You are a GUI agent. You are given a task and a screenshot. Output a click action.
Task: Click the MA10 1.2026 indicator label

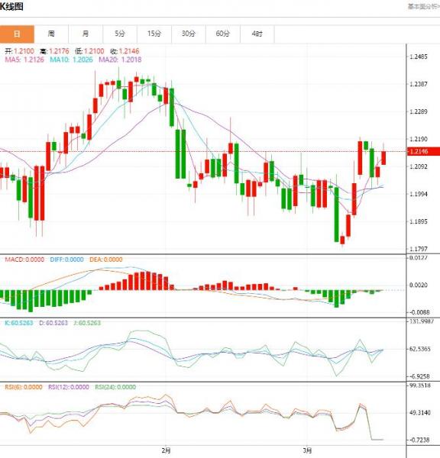click(71, 60)
